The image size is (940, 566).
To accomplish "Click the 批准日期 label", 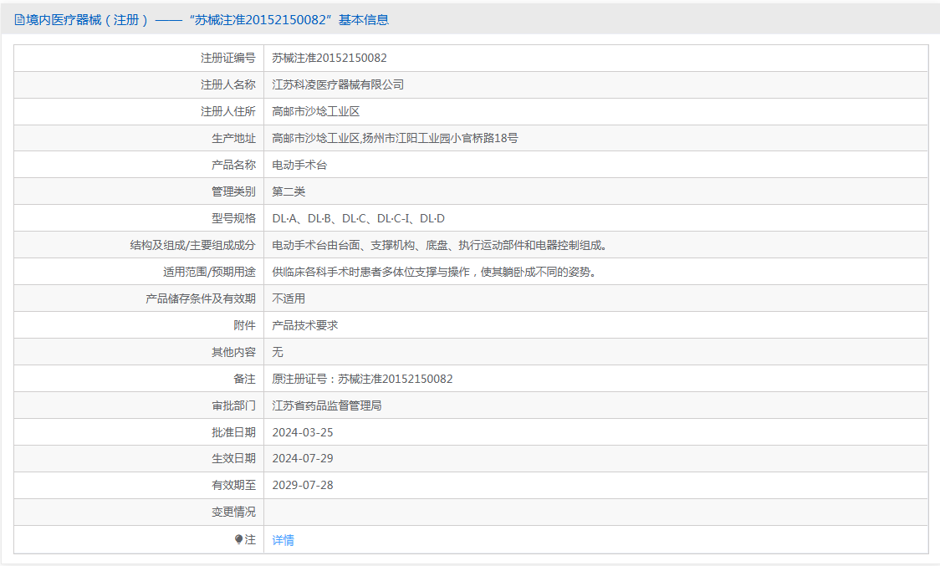I will click(x=234, y=432).
